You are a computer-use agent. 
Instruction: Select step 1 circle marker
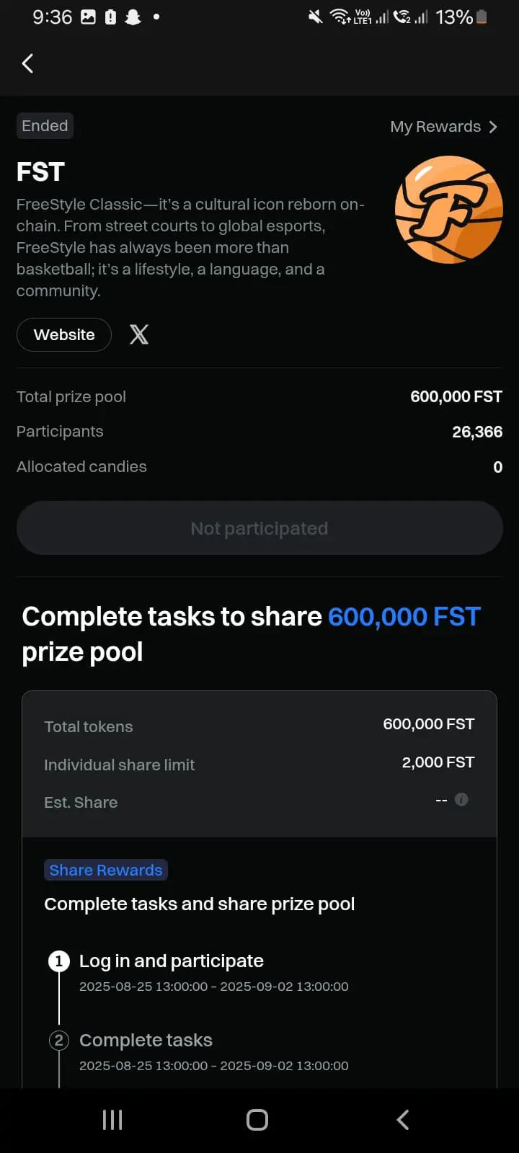click(x=59, y=961)
